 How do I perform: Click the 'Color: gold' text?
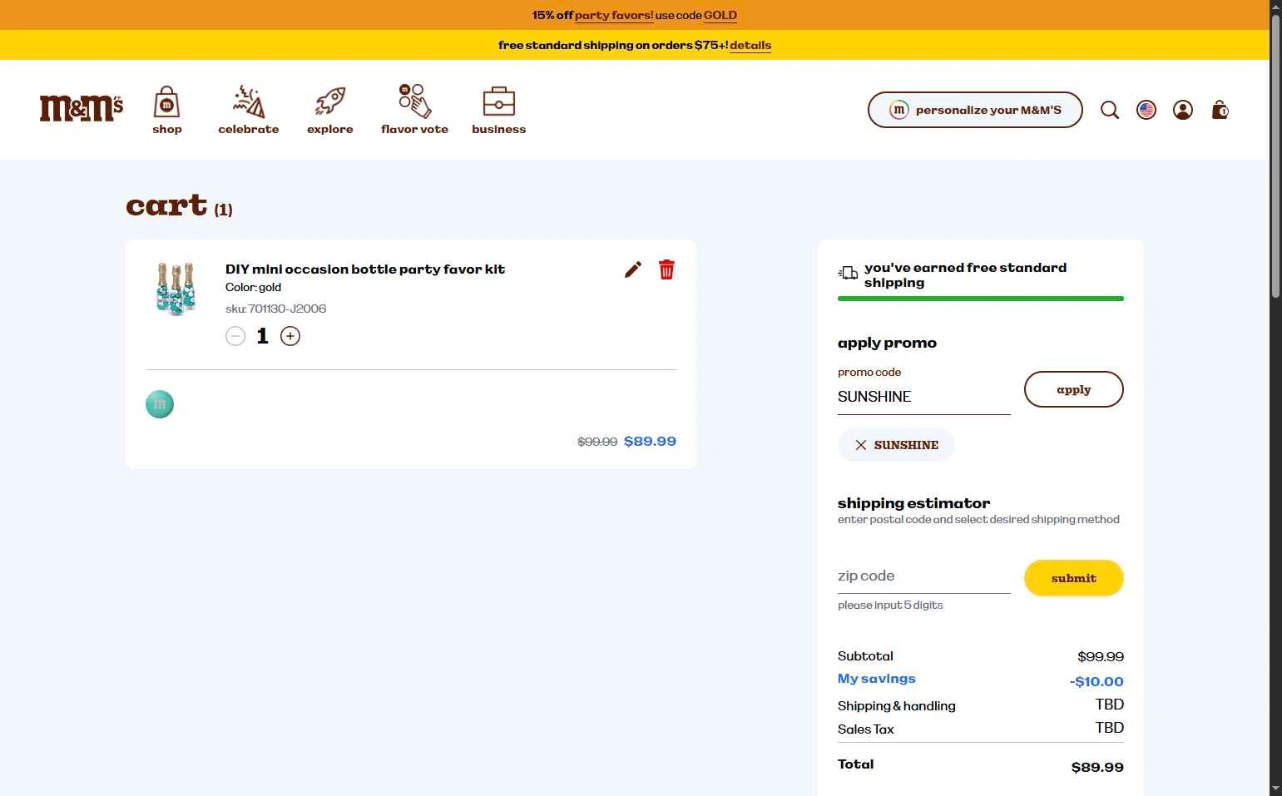pyautogui.click(x=253, y=288)
